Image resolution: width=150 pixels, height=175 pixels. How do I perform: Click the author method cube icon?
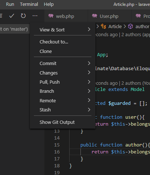130,26
